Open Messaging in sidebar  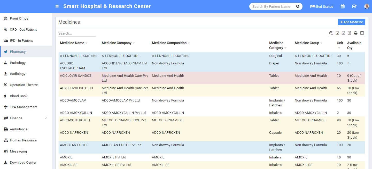click(26, 151)
